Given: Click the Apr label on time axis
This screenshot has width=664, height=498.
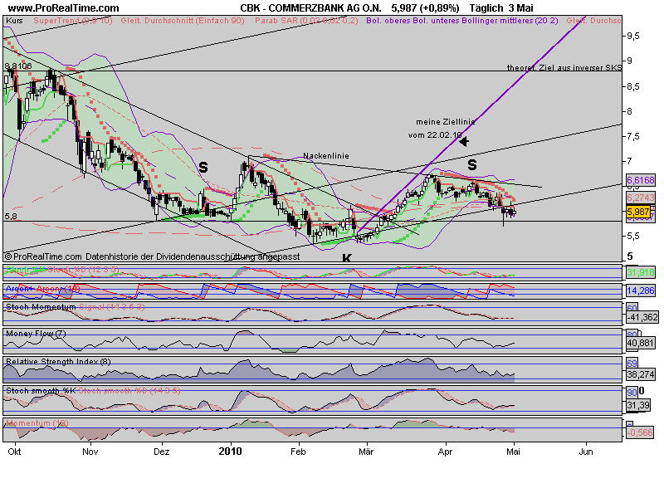Looking at the screenshot, I should click(x=445, y=452).
